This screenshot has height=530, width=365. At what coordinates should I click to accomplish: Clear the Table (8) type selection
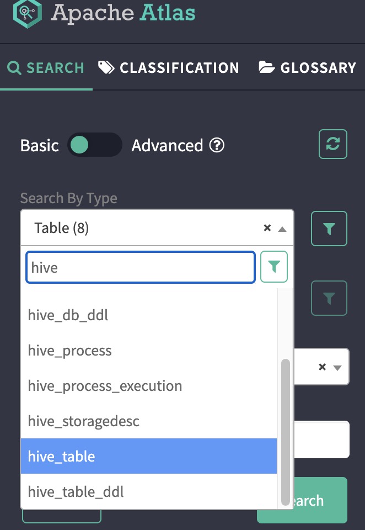267,228
